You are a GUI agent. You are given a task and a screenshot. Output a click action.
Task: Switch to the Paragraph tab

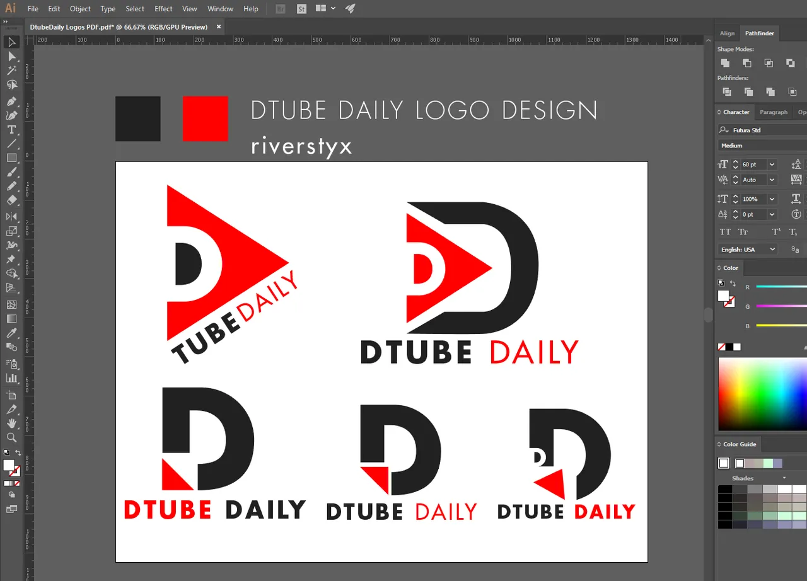click(x=774, y=112)
